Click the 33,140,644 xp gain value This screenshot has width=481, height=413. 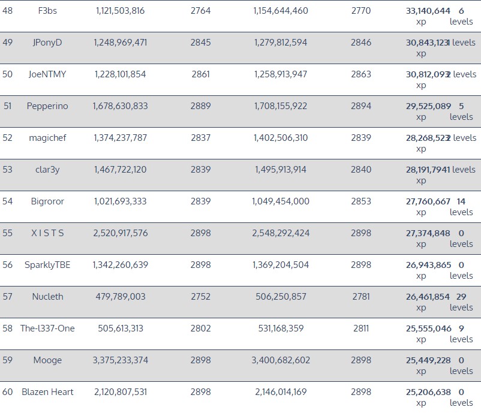click(428, 11)
